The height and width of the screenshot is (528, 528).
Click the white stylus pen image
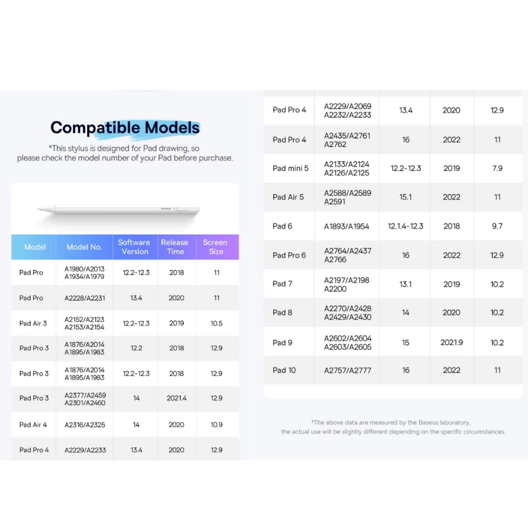tap(119, 209)
